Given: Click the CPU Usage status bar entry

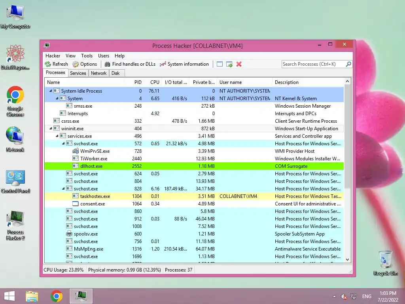Looking at the screenshot, I should pyautogui.click(x=64, y=270).
